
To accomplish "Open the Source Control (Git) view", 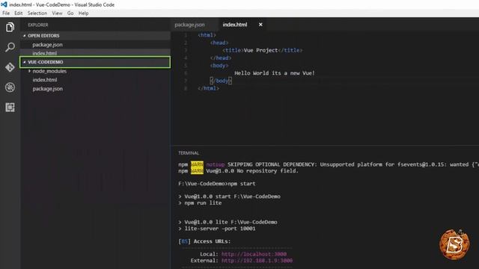I will click(x=10, y=67).
